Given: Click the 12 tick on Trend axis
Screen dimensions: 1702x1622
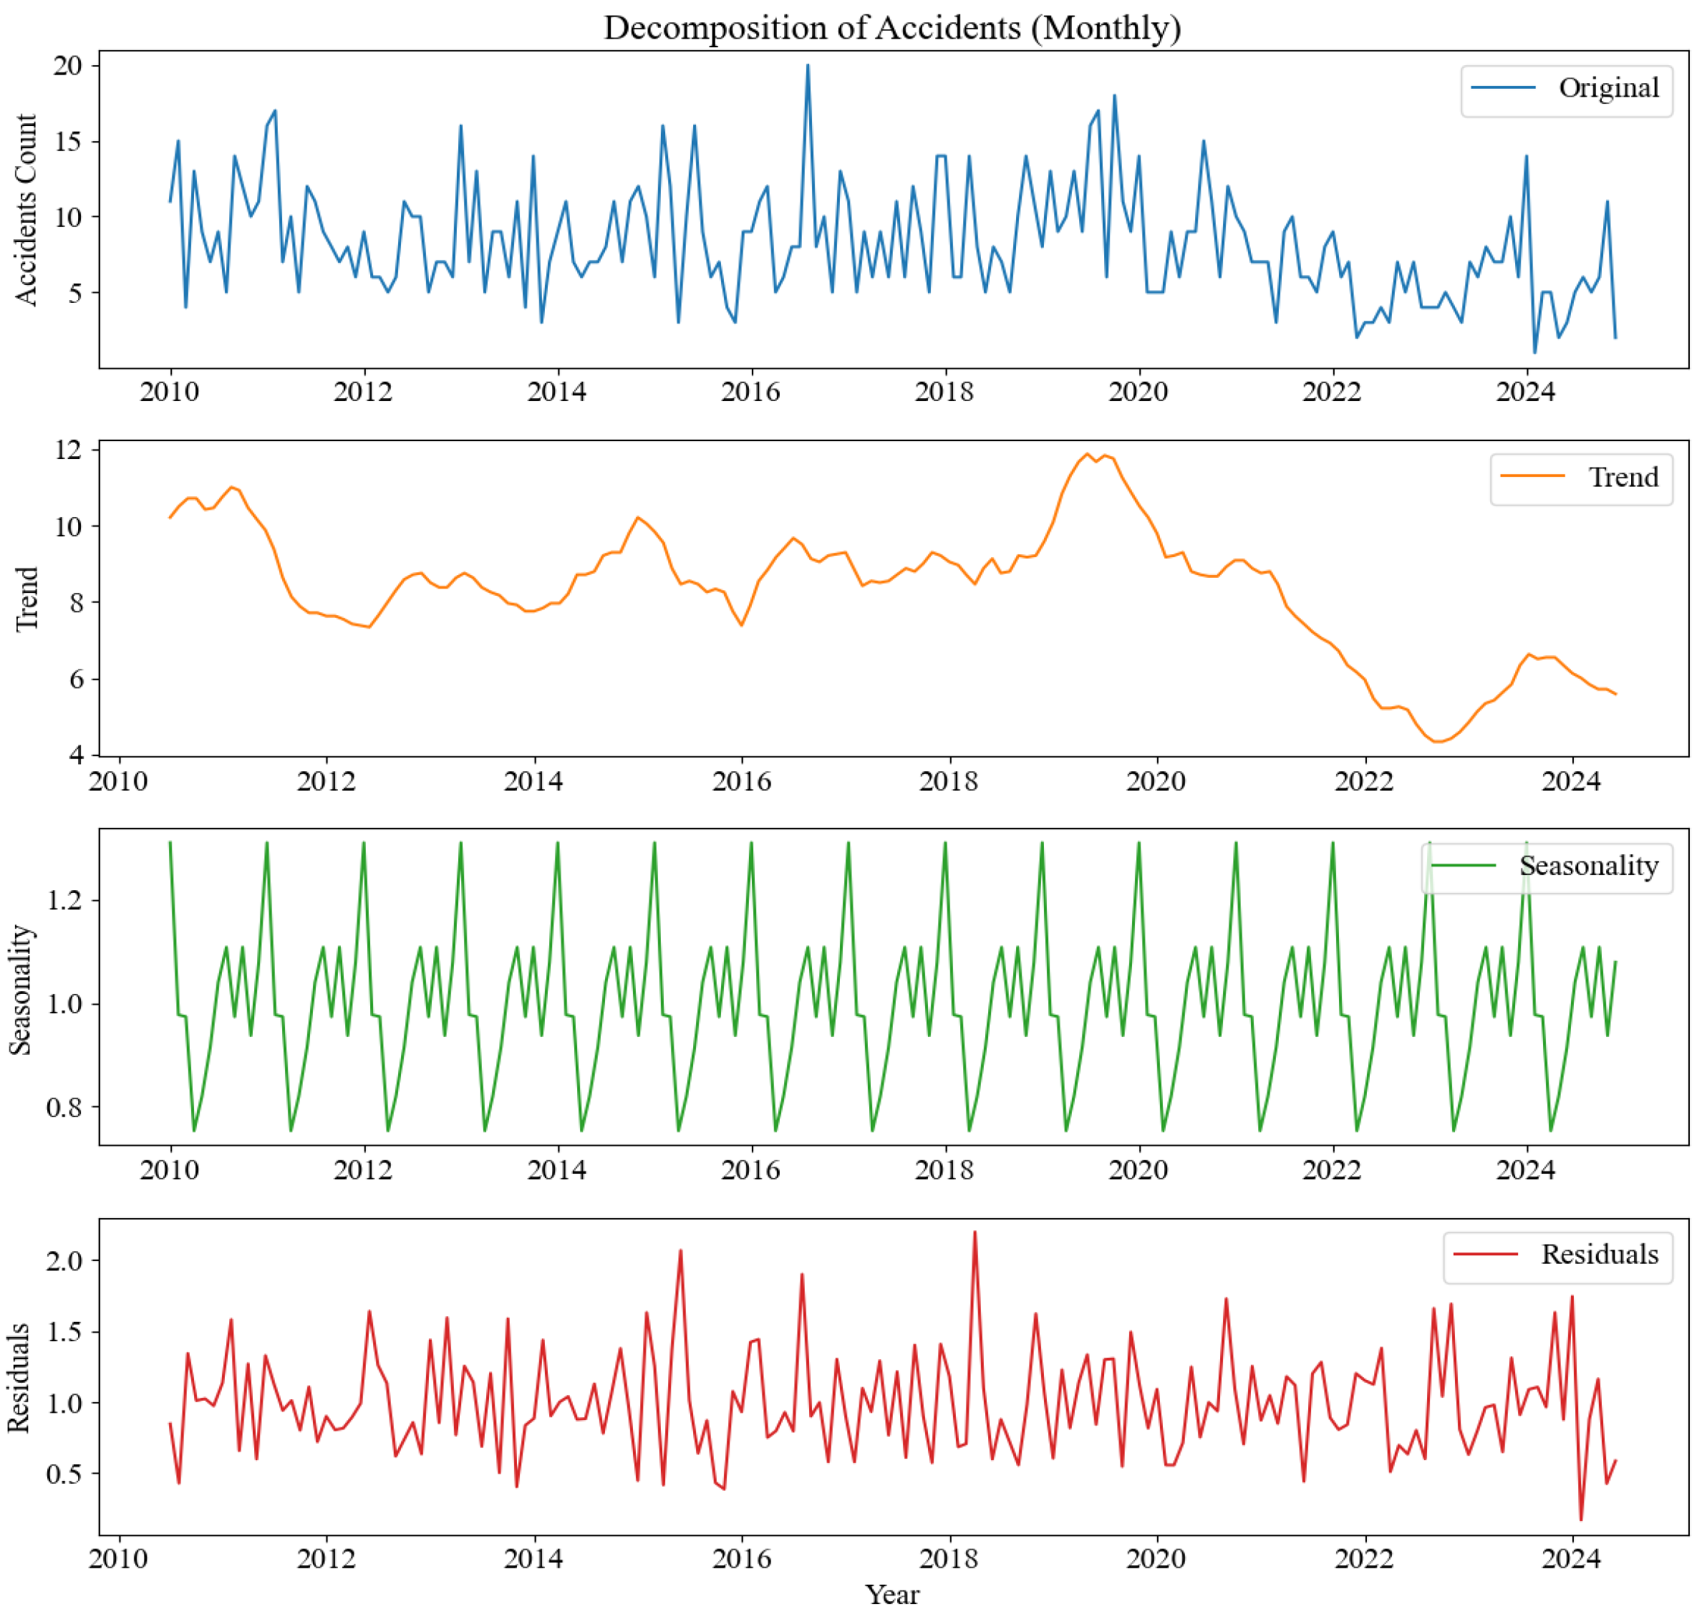Looking at the screenshot, I should point(67,450).
